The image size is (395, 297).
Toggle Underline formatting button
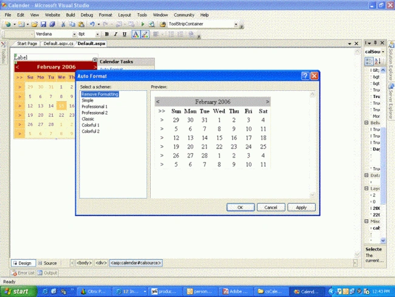[x=125, y=34]
